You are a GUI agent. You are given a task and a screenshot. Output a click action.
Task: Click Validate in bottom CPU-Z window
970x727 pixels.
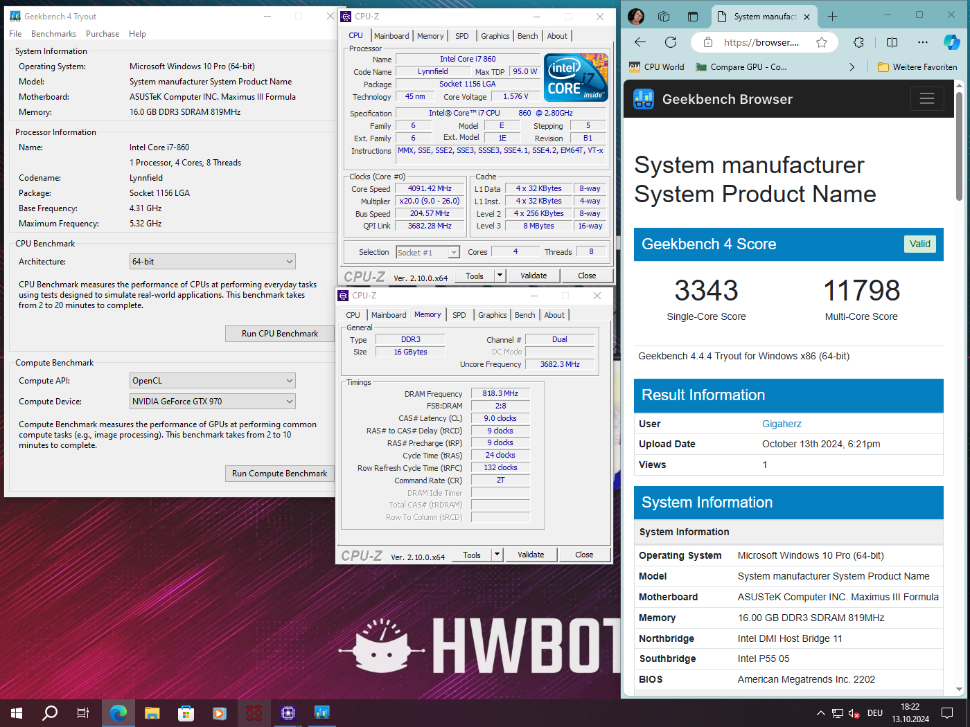click(x=531, y=555)
